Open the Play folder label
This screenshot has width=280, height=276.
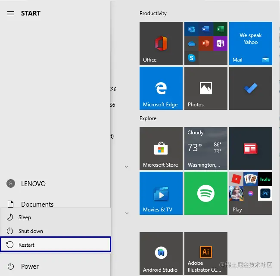tap(237, 210)
